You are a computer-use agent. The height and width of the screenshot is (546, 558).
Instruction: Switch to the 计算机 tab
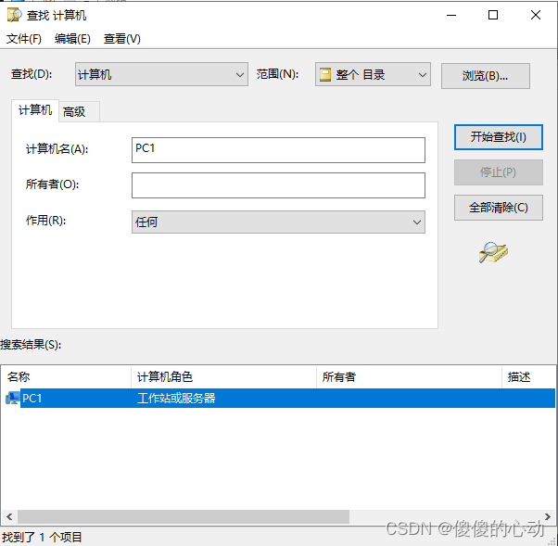coord(35,110)
